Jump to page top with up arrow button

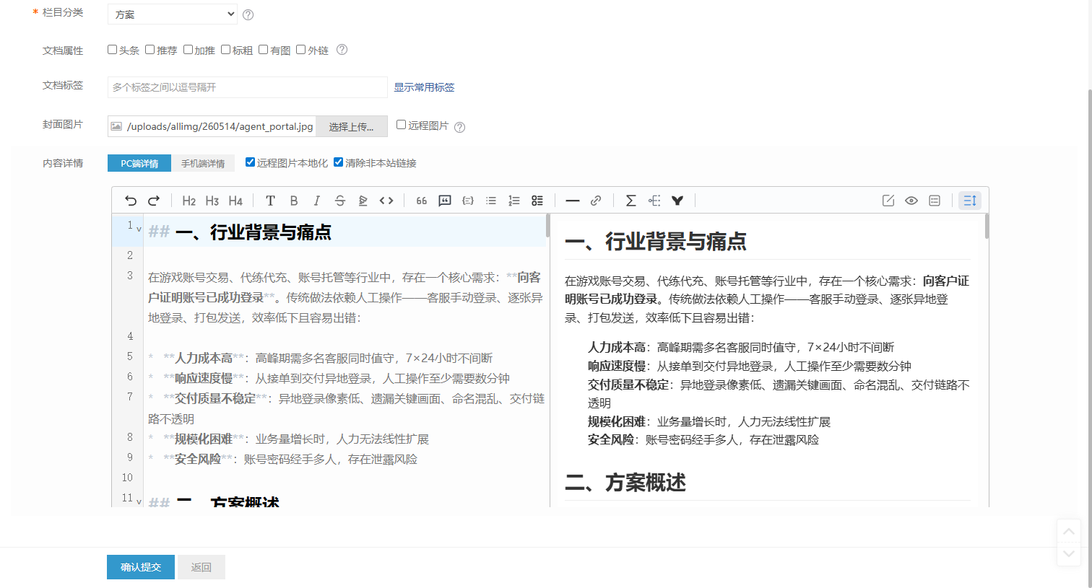(1069, 531)
